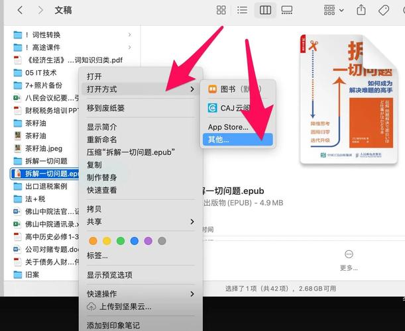The width and height of the screenshot is (405, 331).
Task: Switch to icon grid view
Action: tap(221, 10)
